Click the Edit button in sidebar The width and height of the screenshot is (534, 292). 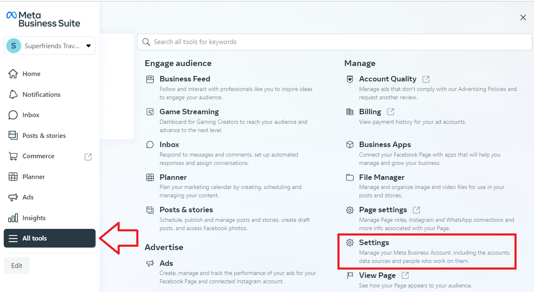coord(17,266)
